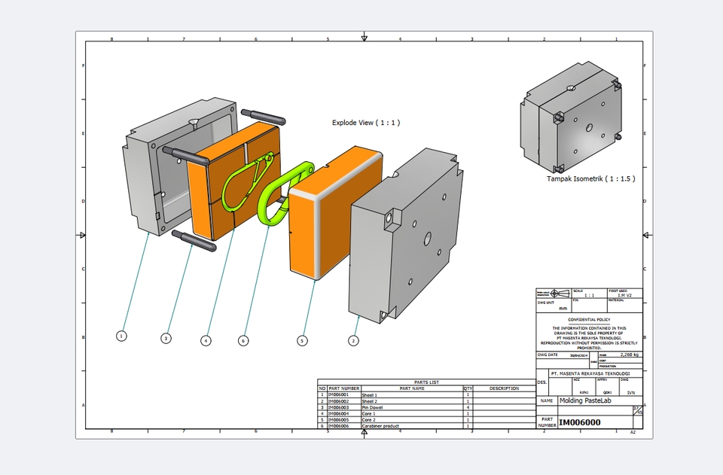Click balloon number 4 callout
Viewport: 723px width, 475px height.
[206, 340]
